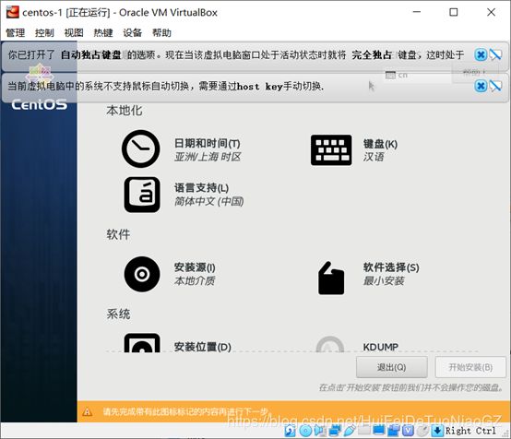Click the VirtualBox title bar app icon
The width and height of the screenshot is (511, 439).
coord(13,12)
